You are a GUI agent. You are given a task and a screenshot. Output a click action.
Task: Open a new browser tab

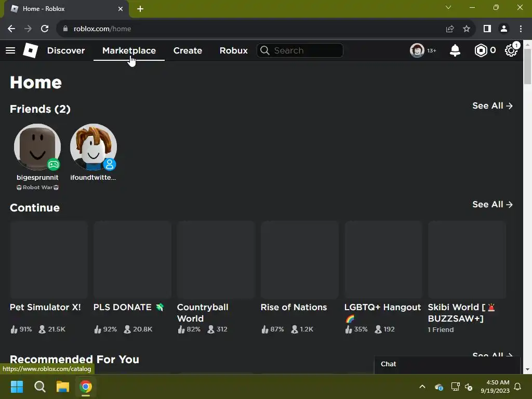tap(140, 9)
